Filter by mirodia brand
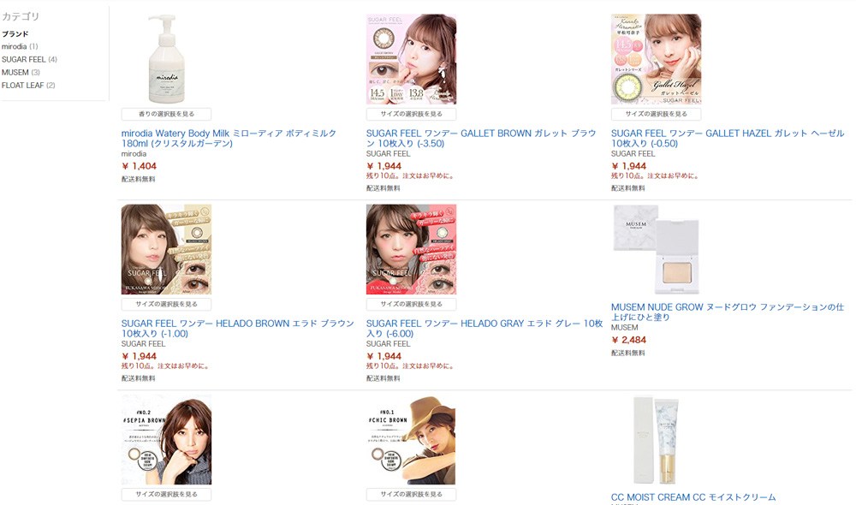 [x=20, y=46]
